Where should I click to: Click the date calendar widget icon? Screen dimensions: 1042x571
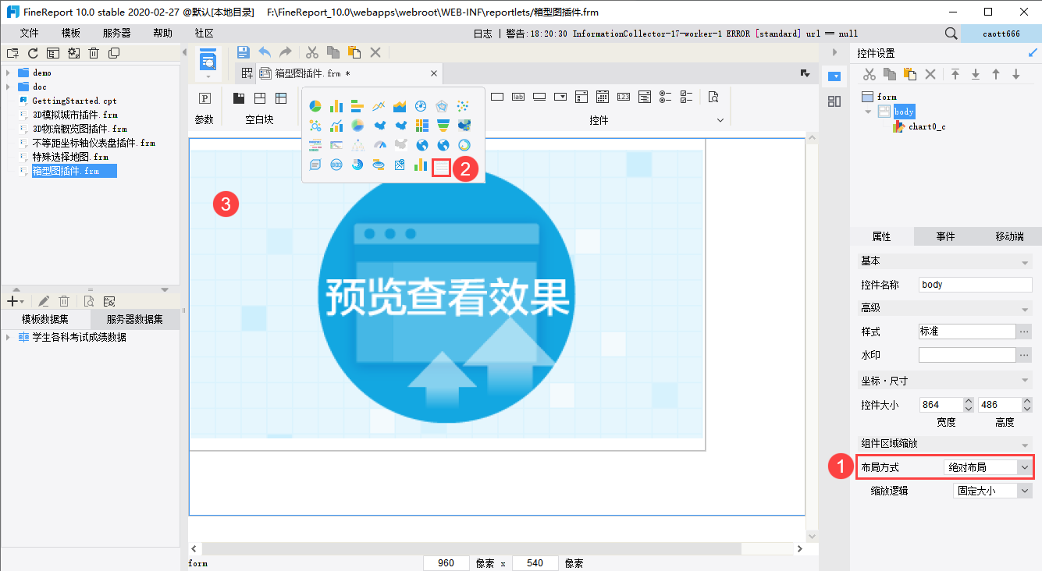pos(603,98)
